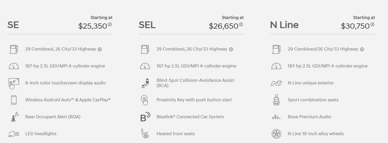Click the info icon beside the N Line $30,750 price
Image resolution: width=388 pixels, height=143 pixels.
click(x=372, y=24)
